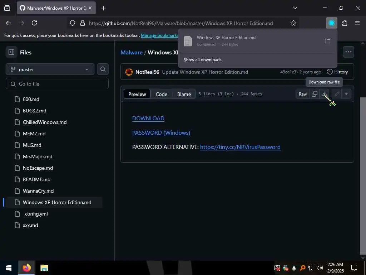Open README.md file
The image size is (366, 275).
36,179
